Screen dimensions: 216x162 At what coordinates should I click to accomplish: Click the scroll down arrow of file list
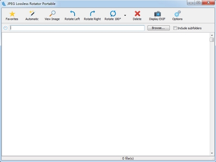coord(212,153)
